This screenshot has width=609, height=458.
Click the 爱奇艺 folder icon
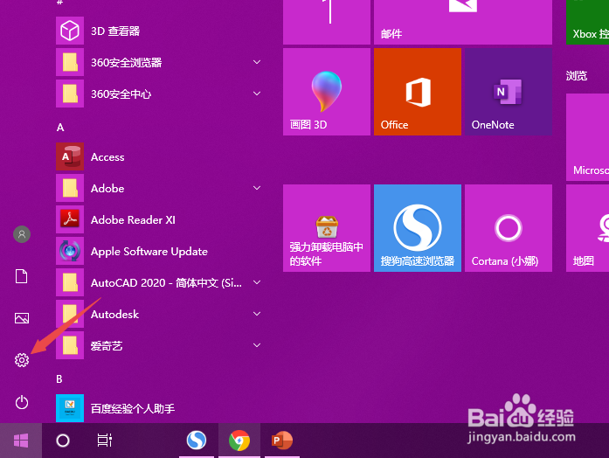(x=70, y=345)
